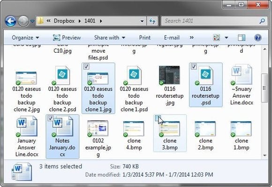This screenshot has height=187, width=272.
Task: Minimize the Explorer window
Action: (x=229, y=5)
